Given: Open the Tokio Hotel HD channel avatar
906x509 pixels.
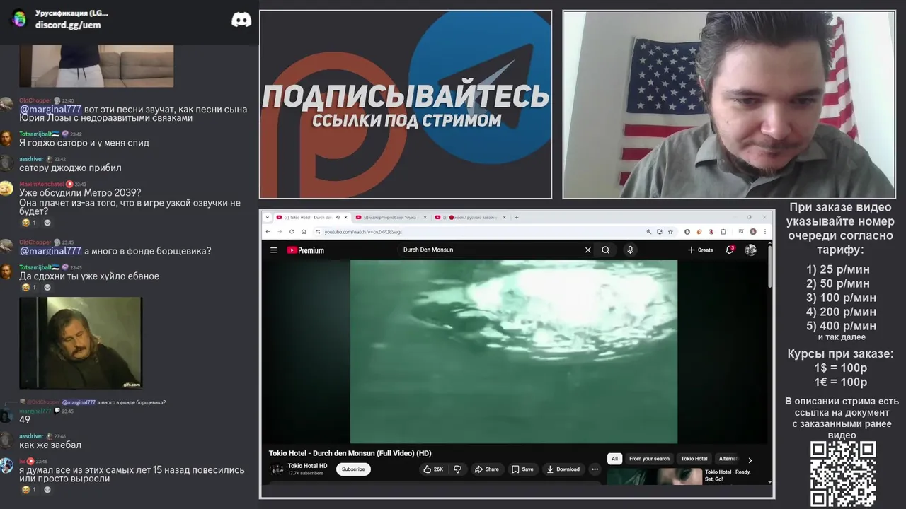Looking at the screenshot, I should coord(276,469).
